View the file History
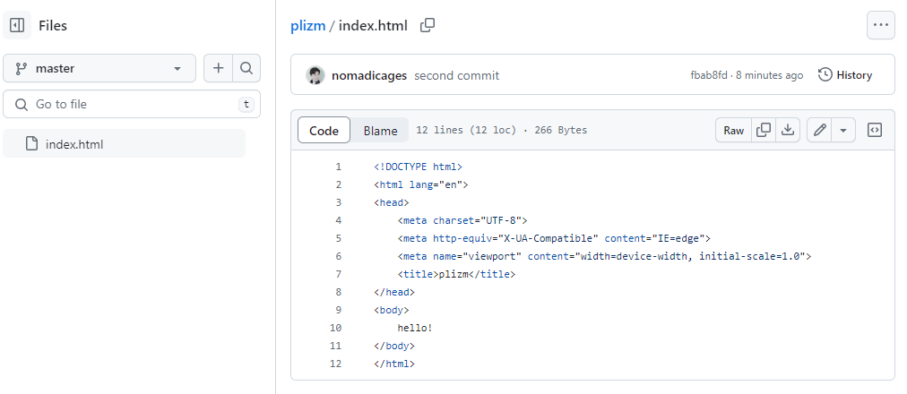This screenshot has height=394, width=907. 845,75
